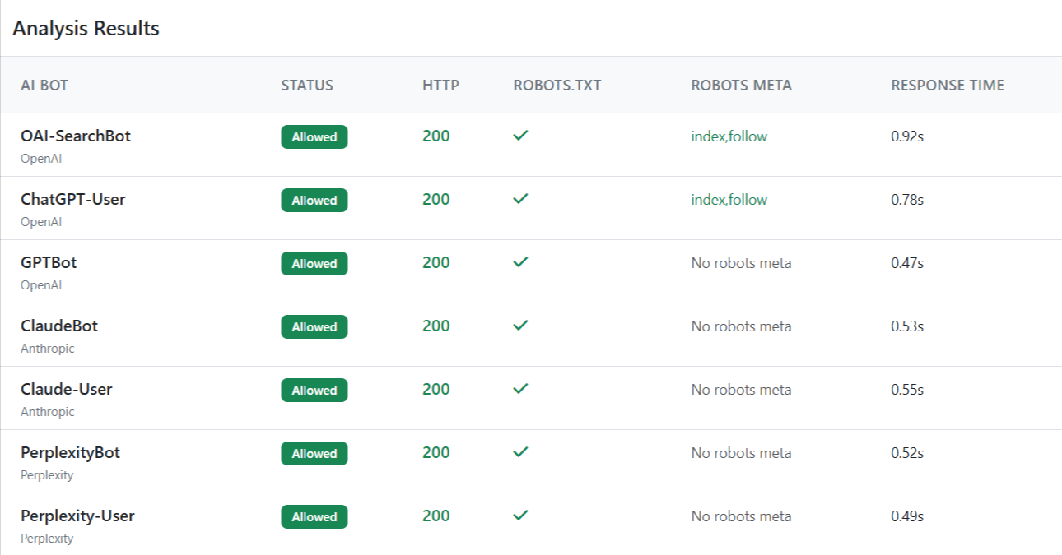Select the Allowed badge in Claude-User row
Viewport: 1062px width, 555px height.
coord(314,391)
